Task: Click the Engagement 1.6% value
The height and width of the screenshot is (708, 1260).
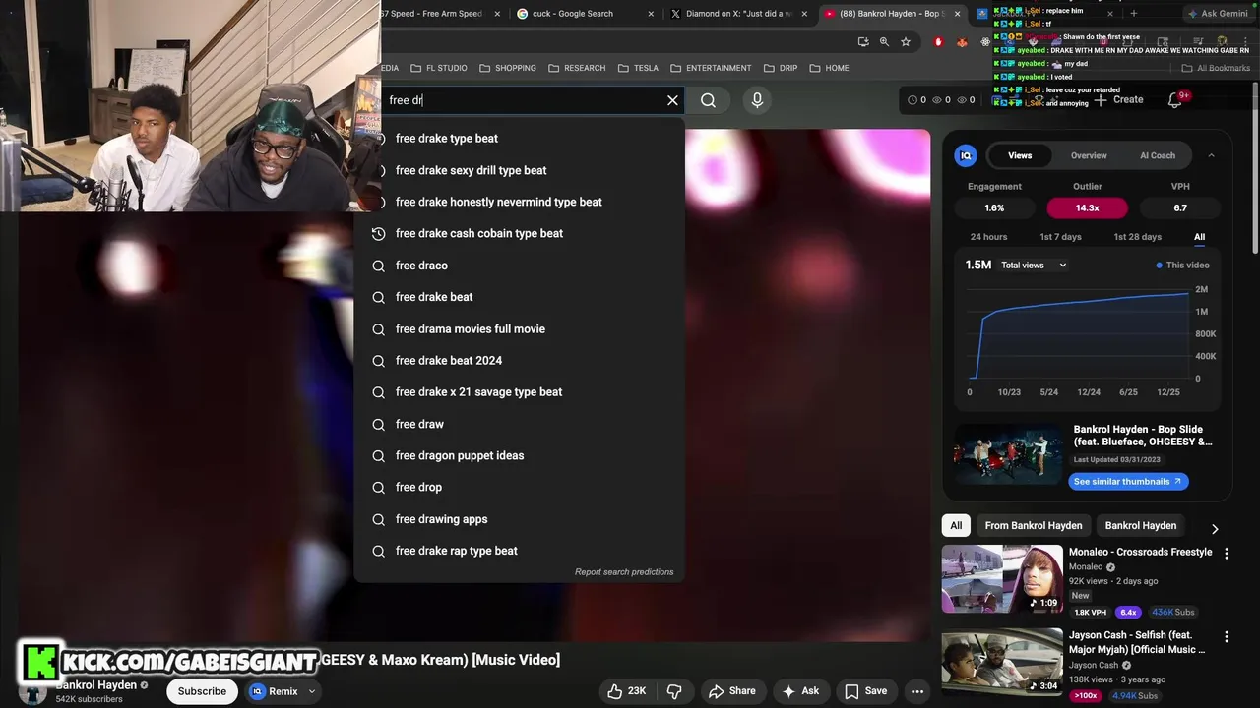Action: [994, 208]
